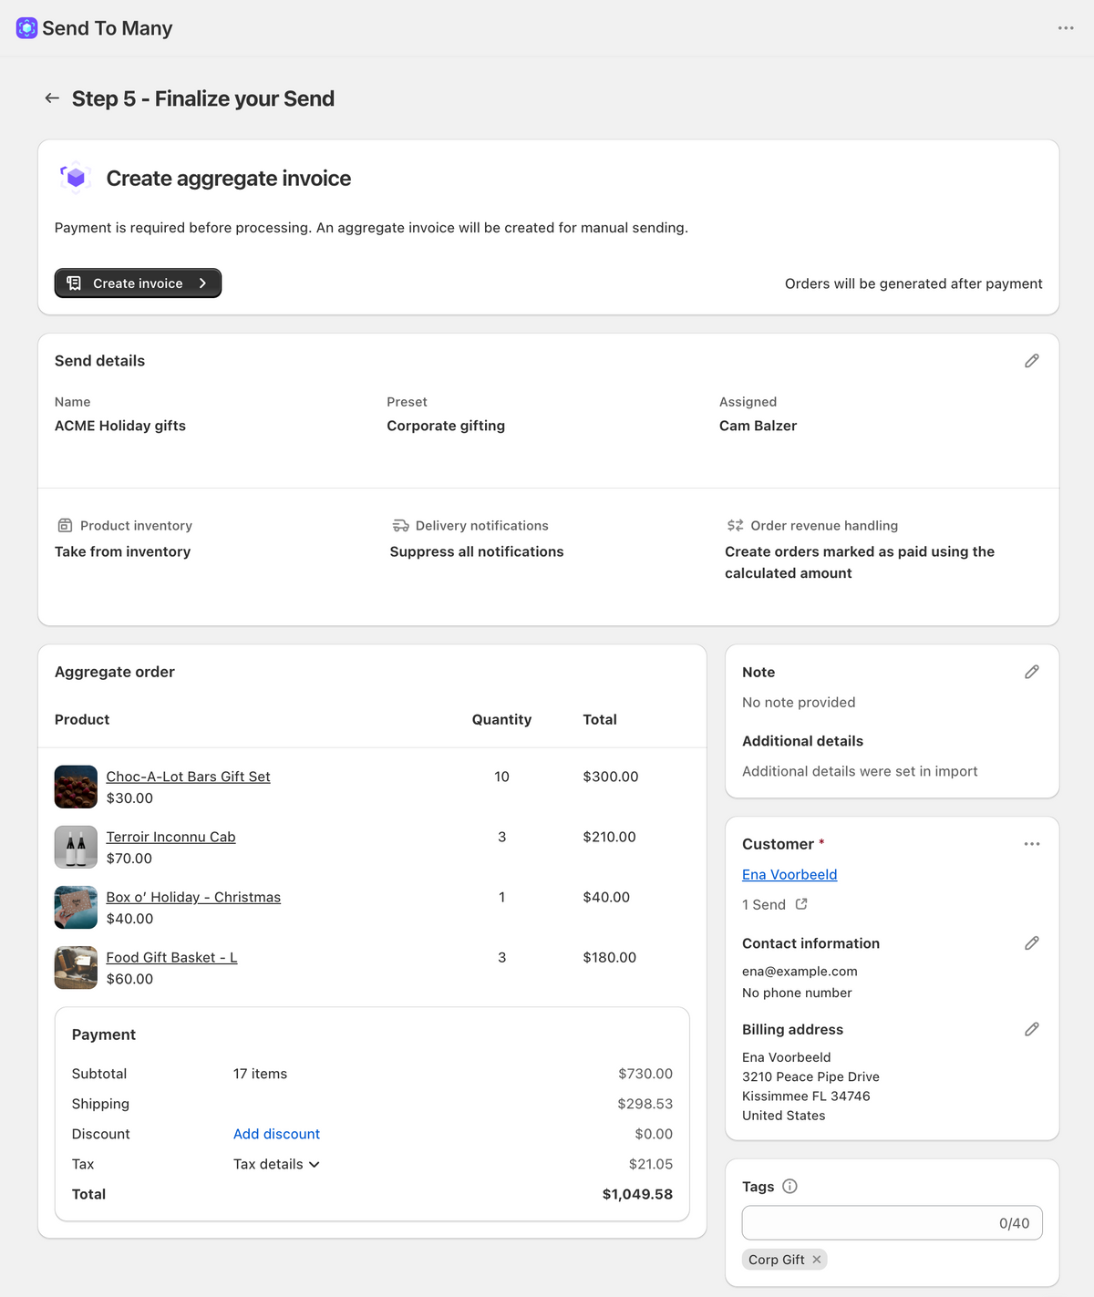Click the Send To Many app logo

[26, 28]
